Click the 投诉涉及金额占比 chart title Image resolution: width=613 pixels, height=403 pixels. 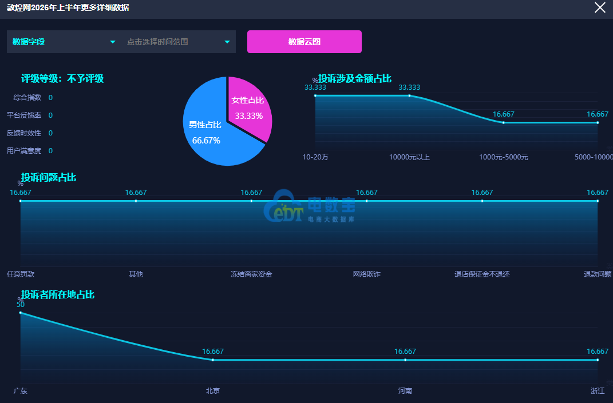click(x=355, y=78)
